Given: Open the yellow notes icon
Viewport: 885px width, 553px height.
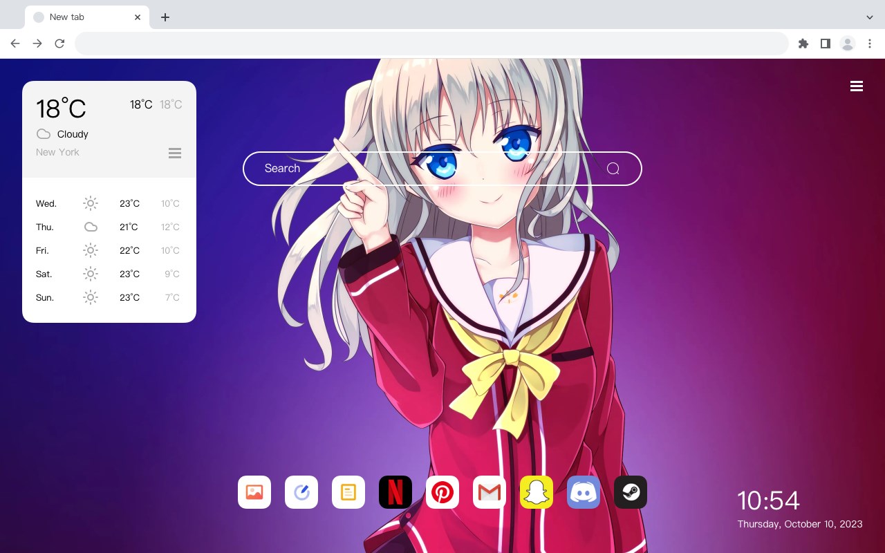Looking at the screenshot, I should [x=348, y=492].
